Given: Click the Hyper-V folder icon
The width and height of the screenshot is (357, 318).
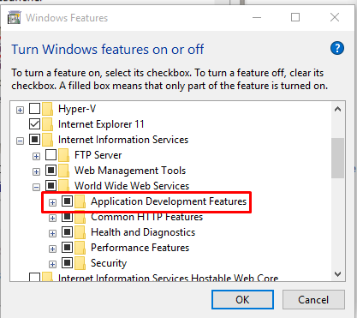Looking at the screenshot, I should [48, 109].
